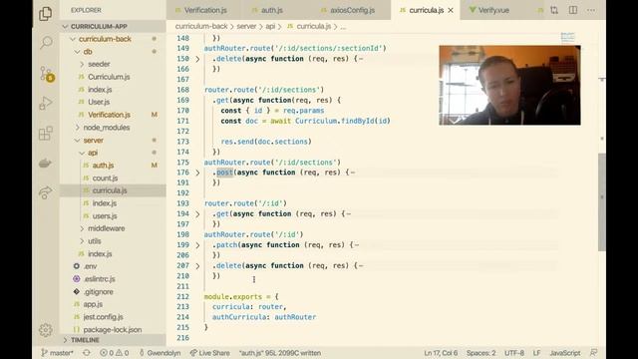The image size is (638, 359).
Task: Click the 'curriculum-back' breadcrumb segment
Action: point(201,26)
